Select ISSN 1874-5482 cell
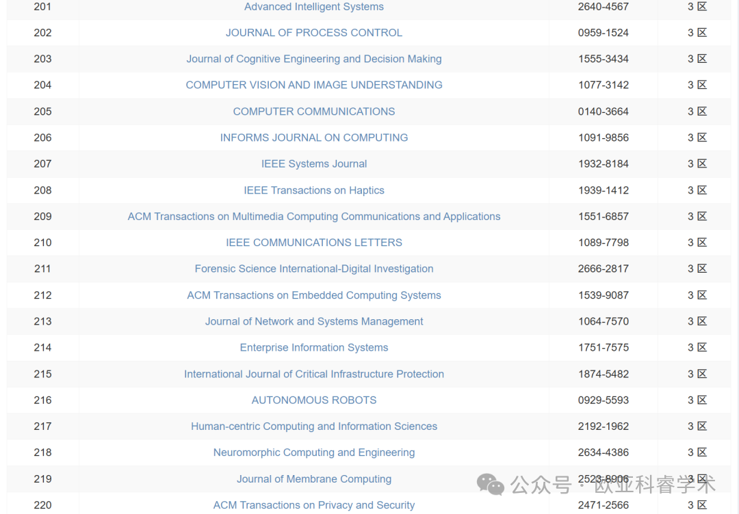 [x=604, y=374]
